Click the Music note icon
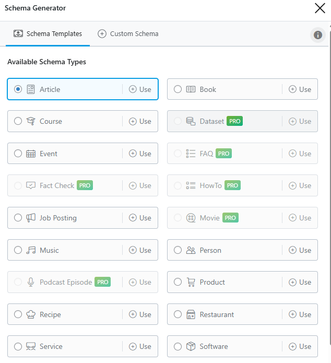Image resolution: width=331 pixels, height=363 pixels. coord(31,250)
